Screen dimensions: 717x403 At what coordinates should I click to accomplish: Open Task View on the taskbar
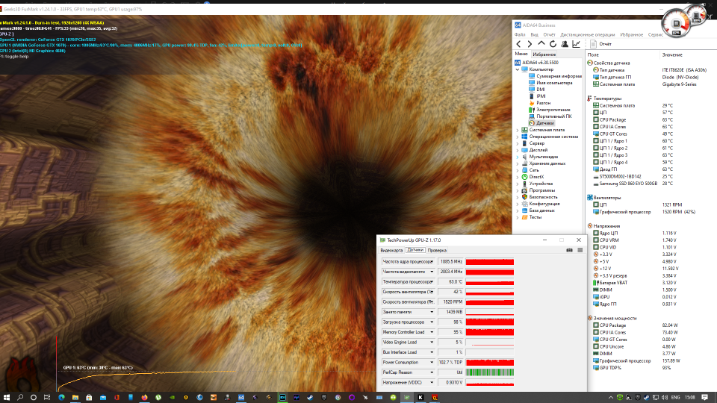pyautogui.click(x=46, y=398)
